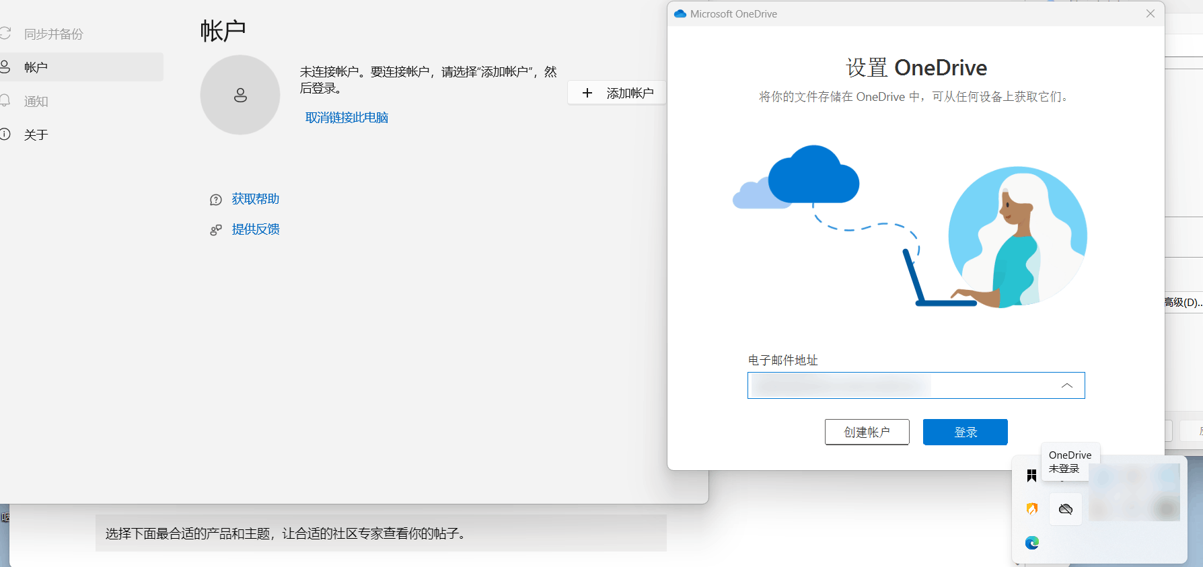Open the 提供反馈 link

(256, 229)
